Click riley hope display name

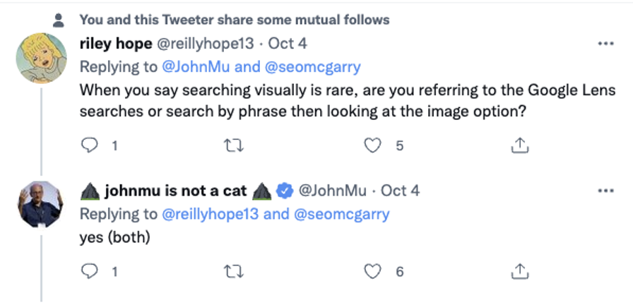click(x=115, y=44)
